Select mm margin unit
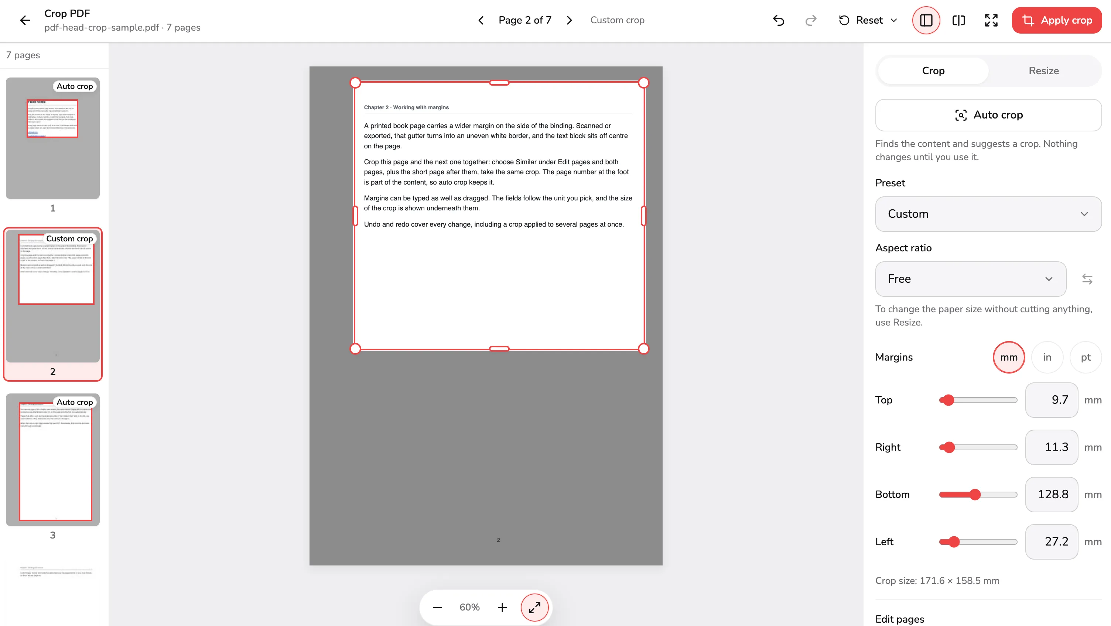Viewport: 1111px width, 626px height. (1009, 357)
